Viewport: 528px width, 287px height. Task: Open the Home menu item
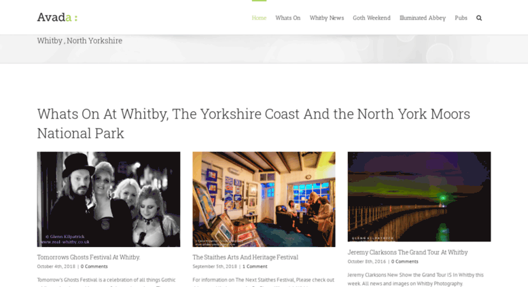tap(259, 18)
